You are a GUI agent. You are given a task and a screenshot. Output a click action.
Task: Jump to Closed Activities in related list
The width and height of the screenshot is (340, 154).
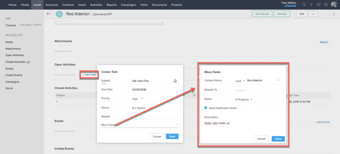pyautogui.click(x=15, y=62)
